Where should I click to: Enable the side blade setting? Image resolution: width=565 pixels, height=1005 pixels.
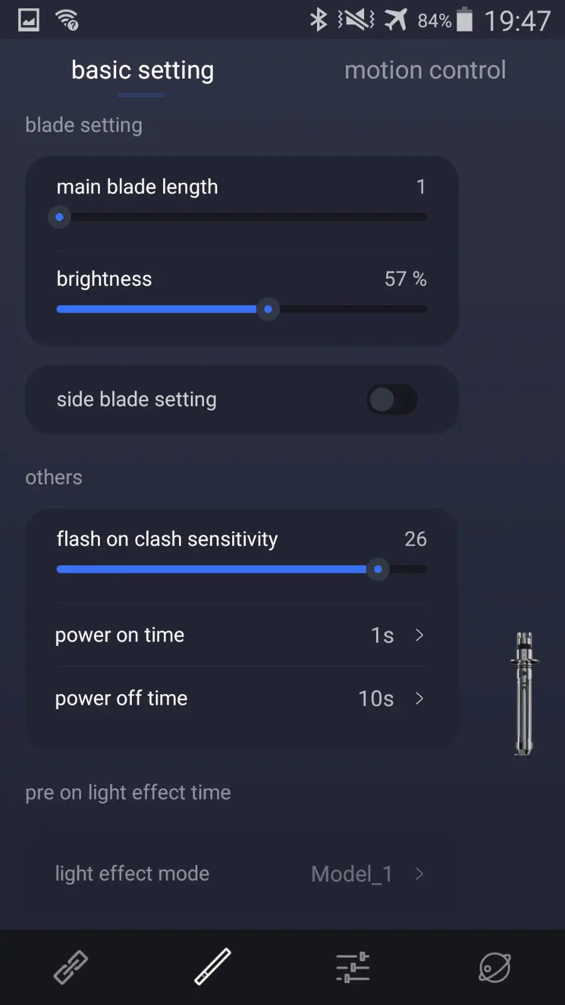pyautogui.click(x=392, y=400)
